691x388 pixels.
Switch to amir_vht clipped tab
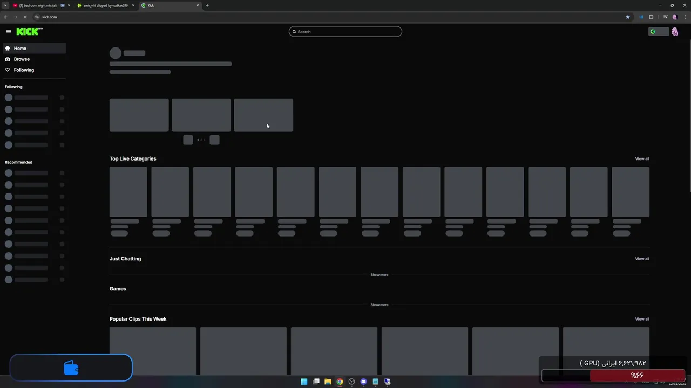coord(106,5)
